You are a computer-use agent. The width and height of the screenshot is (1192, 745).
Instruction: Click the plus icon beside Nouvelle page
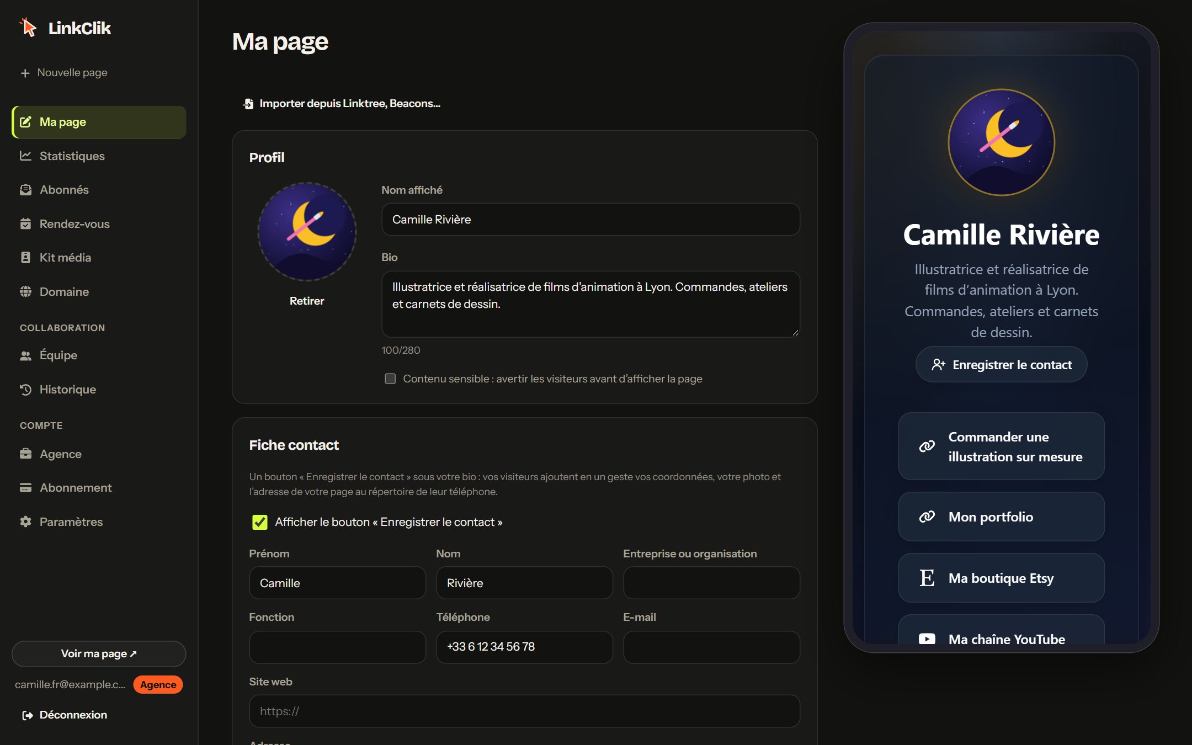tap(25, 73)
